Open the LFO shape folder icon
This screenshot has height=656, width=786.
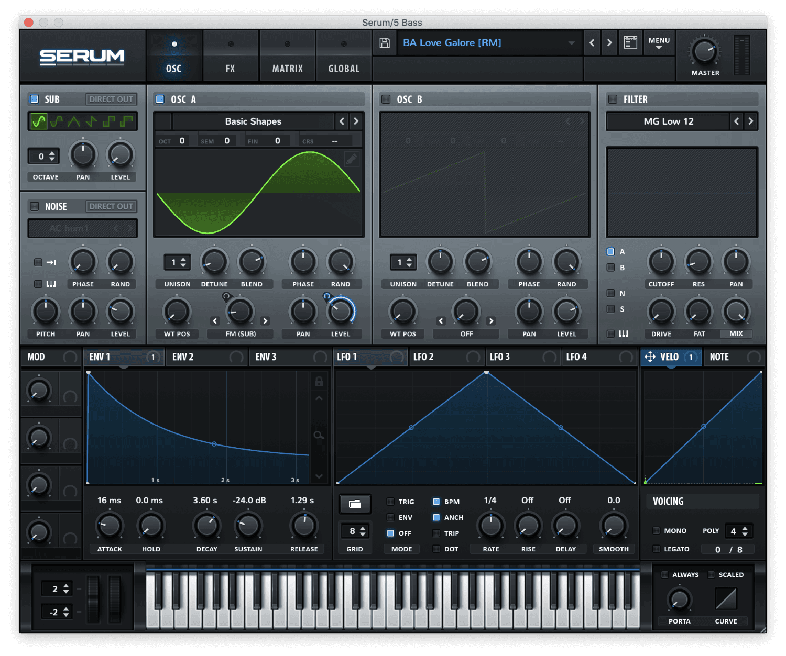pyautogui.click(x=355, y=504)
